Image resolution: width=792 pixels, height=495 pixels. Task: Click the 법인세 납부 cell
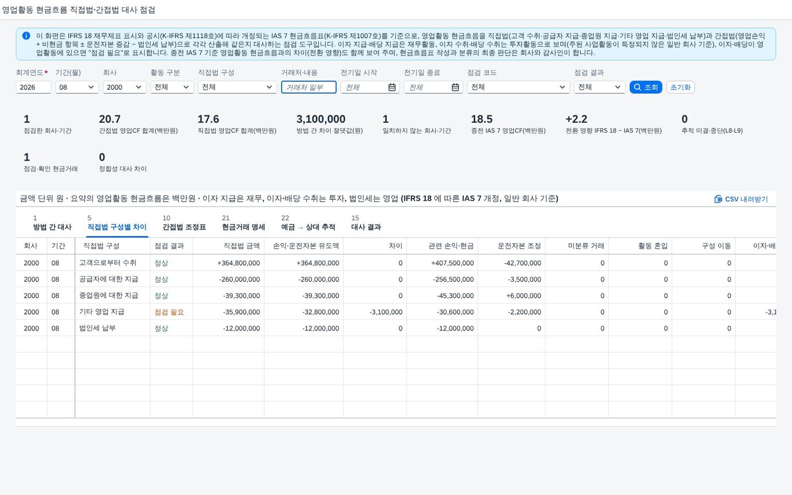coord(112,328)
